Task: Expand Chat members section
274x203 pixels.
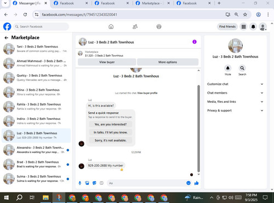Action: pos(235,93)
